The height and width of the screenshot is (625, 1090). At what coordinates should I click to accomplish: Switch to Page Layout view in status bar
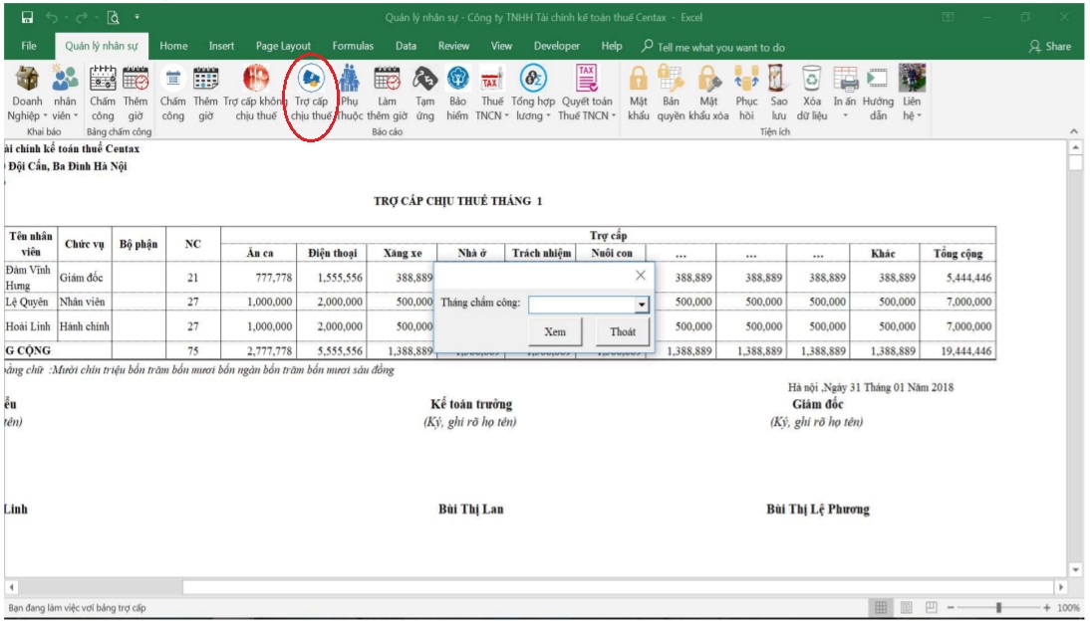[x=907, y=607]
